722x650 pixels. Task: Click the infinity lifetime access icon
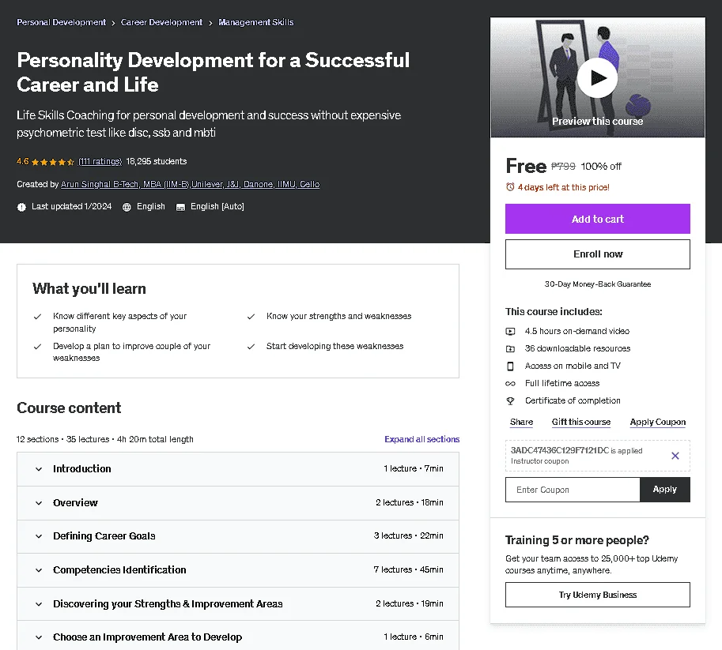click(x=510, y=383)
